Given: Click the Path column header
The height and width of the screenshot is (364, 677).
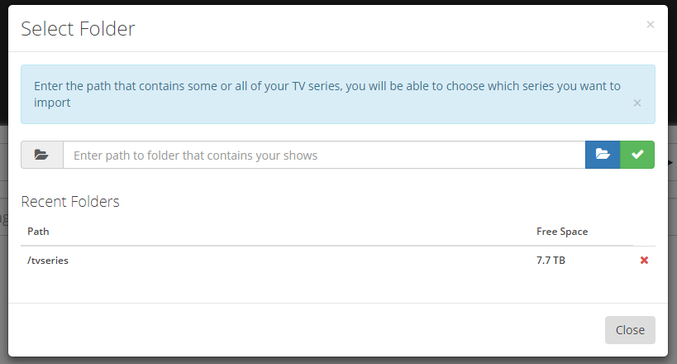Looking at the screenshot, I should point(38,232).
